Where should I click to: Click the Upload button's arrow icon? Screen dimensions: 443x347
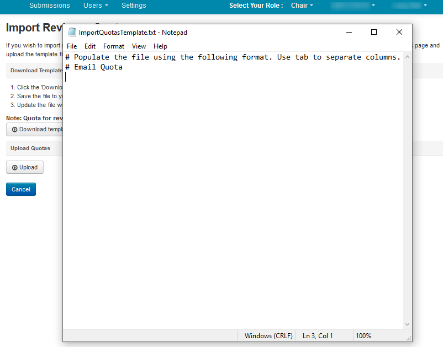pos(14,168)
